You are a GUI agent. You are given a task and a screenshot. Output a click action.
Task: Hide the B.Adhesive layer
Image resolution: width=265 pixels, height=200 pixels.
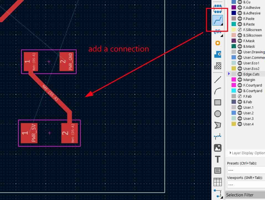tap(240, 13)
